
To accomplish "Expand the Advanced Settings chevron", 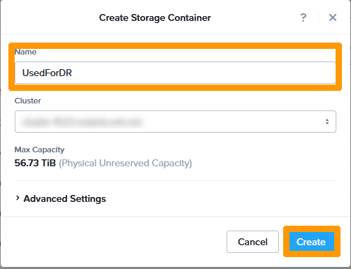I will [17, 198].
